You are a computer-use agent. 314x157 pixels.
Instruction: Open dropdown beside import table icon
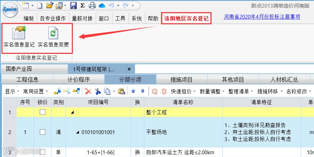pos(65,6)
